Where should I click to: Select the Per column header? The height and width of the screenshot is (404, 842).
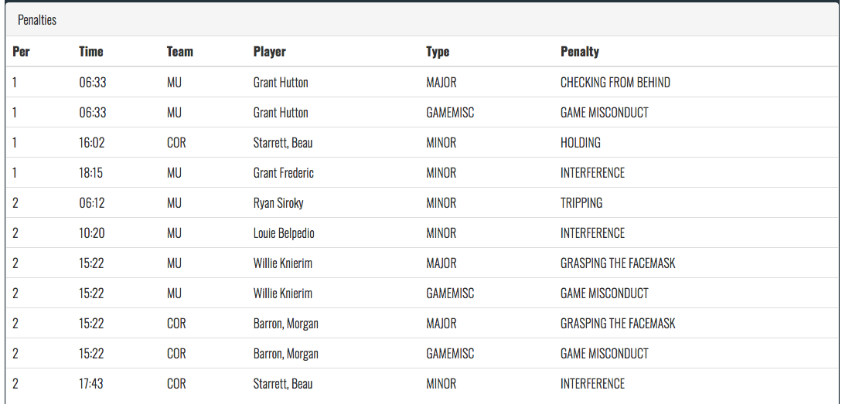click(21, 52)
